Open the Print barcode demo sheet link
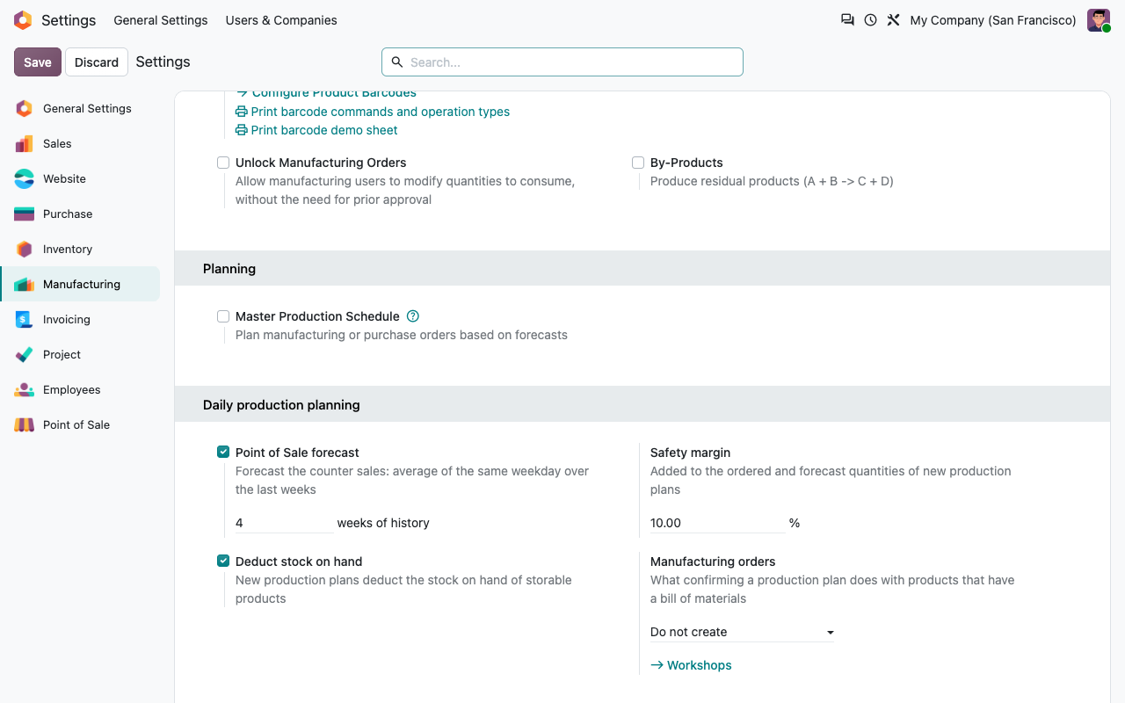This screenshot has height=703, width=1125. pyautogui.click(x=316, y=130)
